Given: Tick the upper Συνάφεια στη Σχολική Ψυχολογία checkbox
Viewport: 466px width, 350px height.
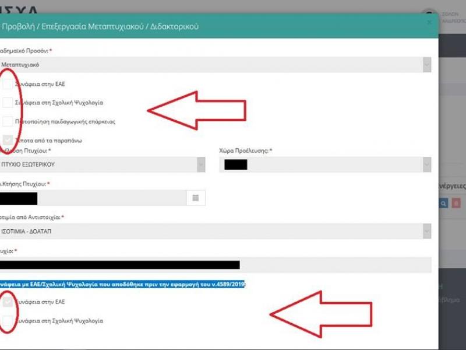Looking at the screenshot, I should pos(7,103).
